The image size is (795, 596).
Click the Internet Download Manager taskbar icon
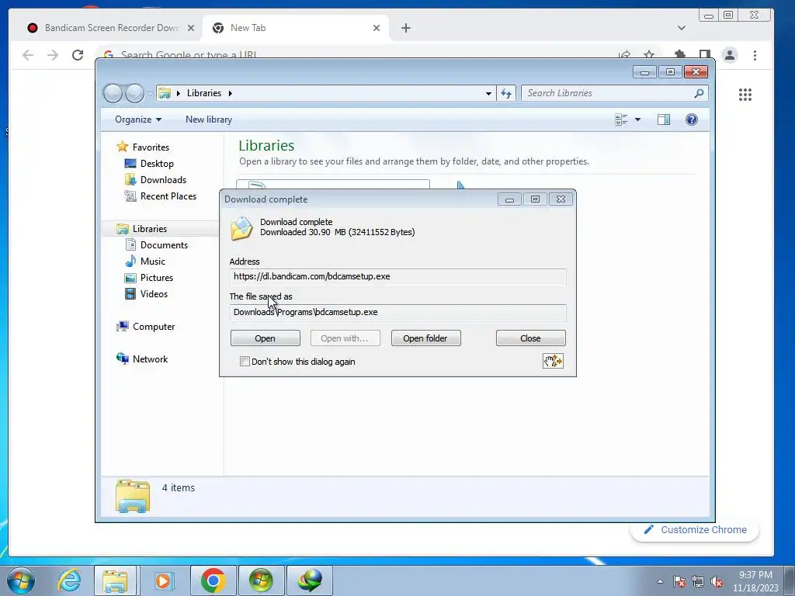(310, 580)
